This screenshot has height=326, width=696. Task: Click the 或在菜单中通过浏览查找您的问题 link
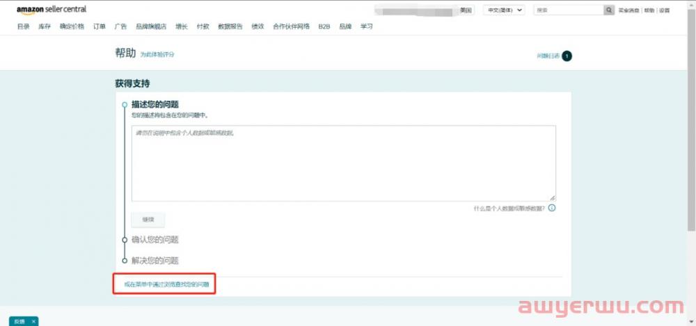pos(166,284)
